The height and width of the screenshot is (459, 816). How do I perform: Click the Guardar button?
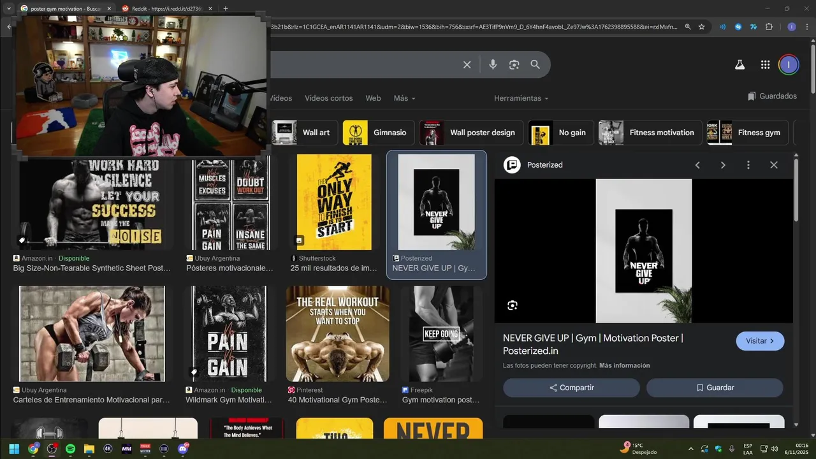[x=715, y=388]
